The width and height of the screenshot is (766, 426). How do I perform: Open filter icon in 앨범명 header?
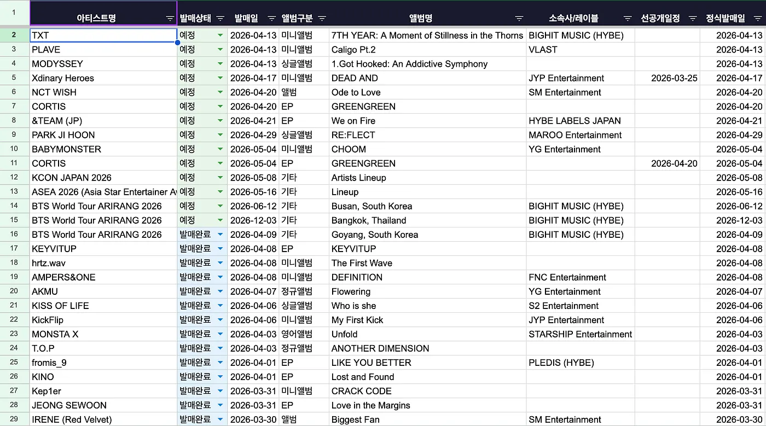tap(519, 19)
